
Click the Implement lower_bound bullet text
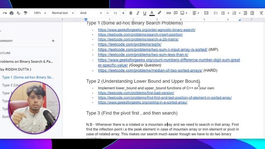157,88
